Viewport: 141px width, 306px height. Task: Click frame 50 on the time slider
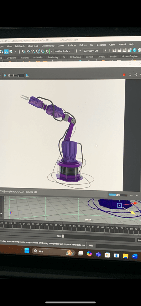point(61,225)
